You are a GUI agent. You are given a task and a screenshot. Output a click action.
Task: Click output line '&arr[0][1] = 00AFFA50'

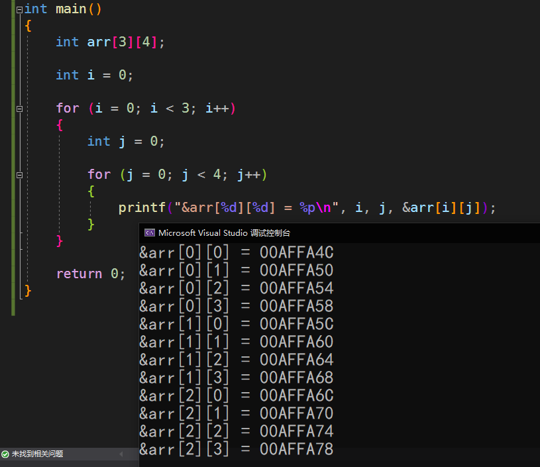pyautogui.click(x=237, y=270)
